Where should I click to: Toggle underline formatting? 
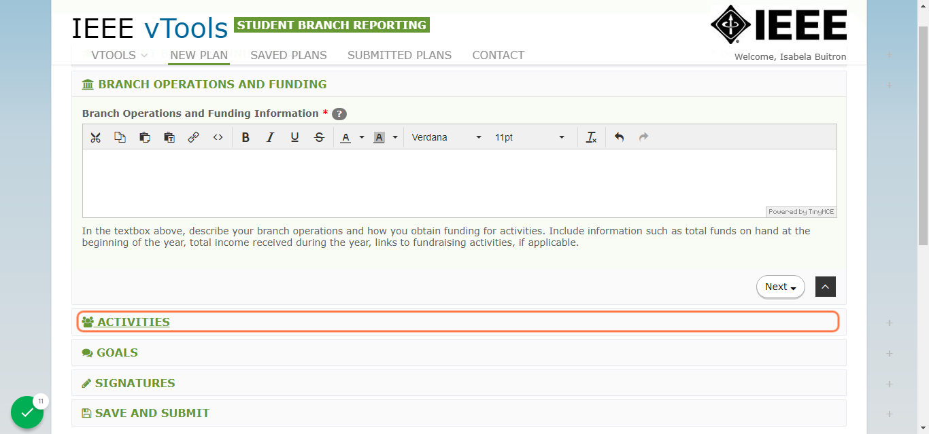294,137
